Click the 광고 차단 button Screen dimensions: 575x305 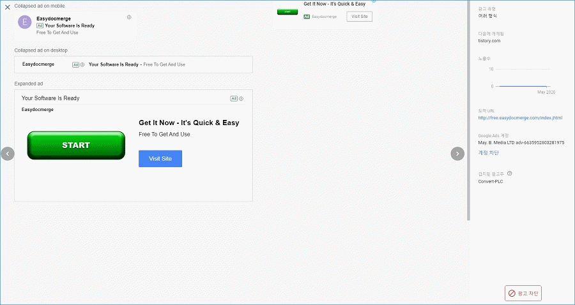click(523, 294)
